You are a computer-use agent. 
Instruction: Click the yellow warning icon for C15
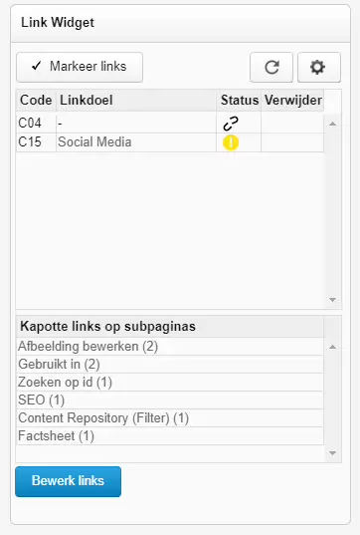coord(231,142)
